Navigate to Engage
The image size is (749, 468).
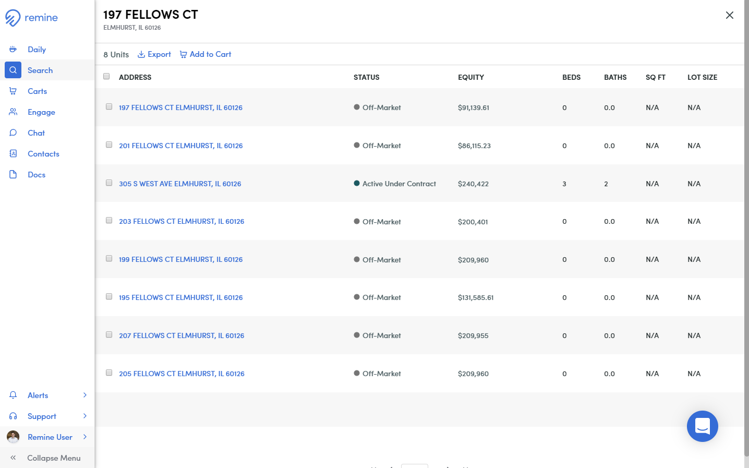click(x=41, y=112)
